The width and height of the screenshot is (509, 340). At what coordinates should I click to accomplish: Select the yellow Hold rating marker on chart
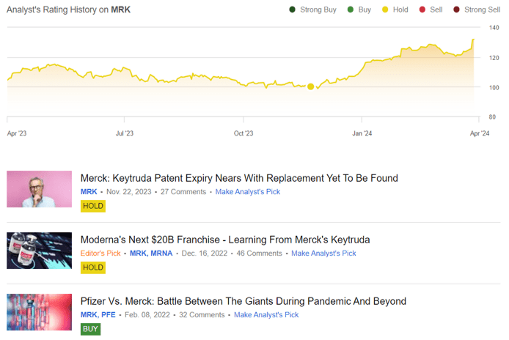[x=311, y=86]
